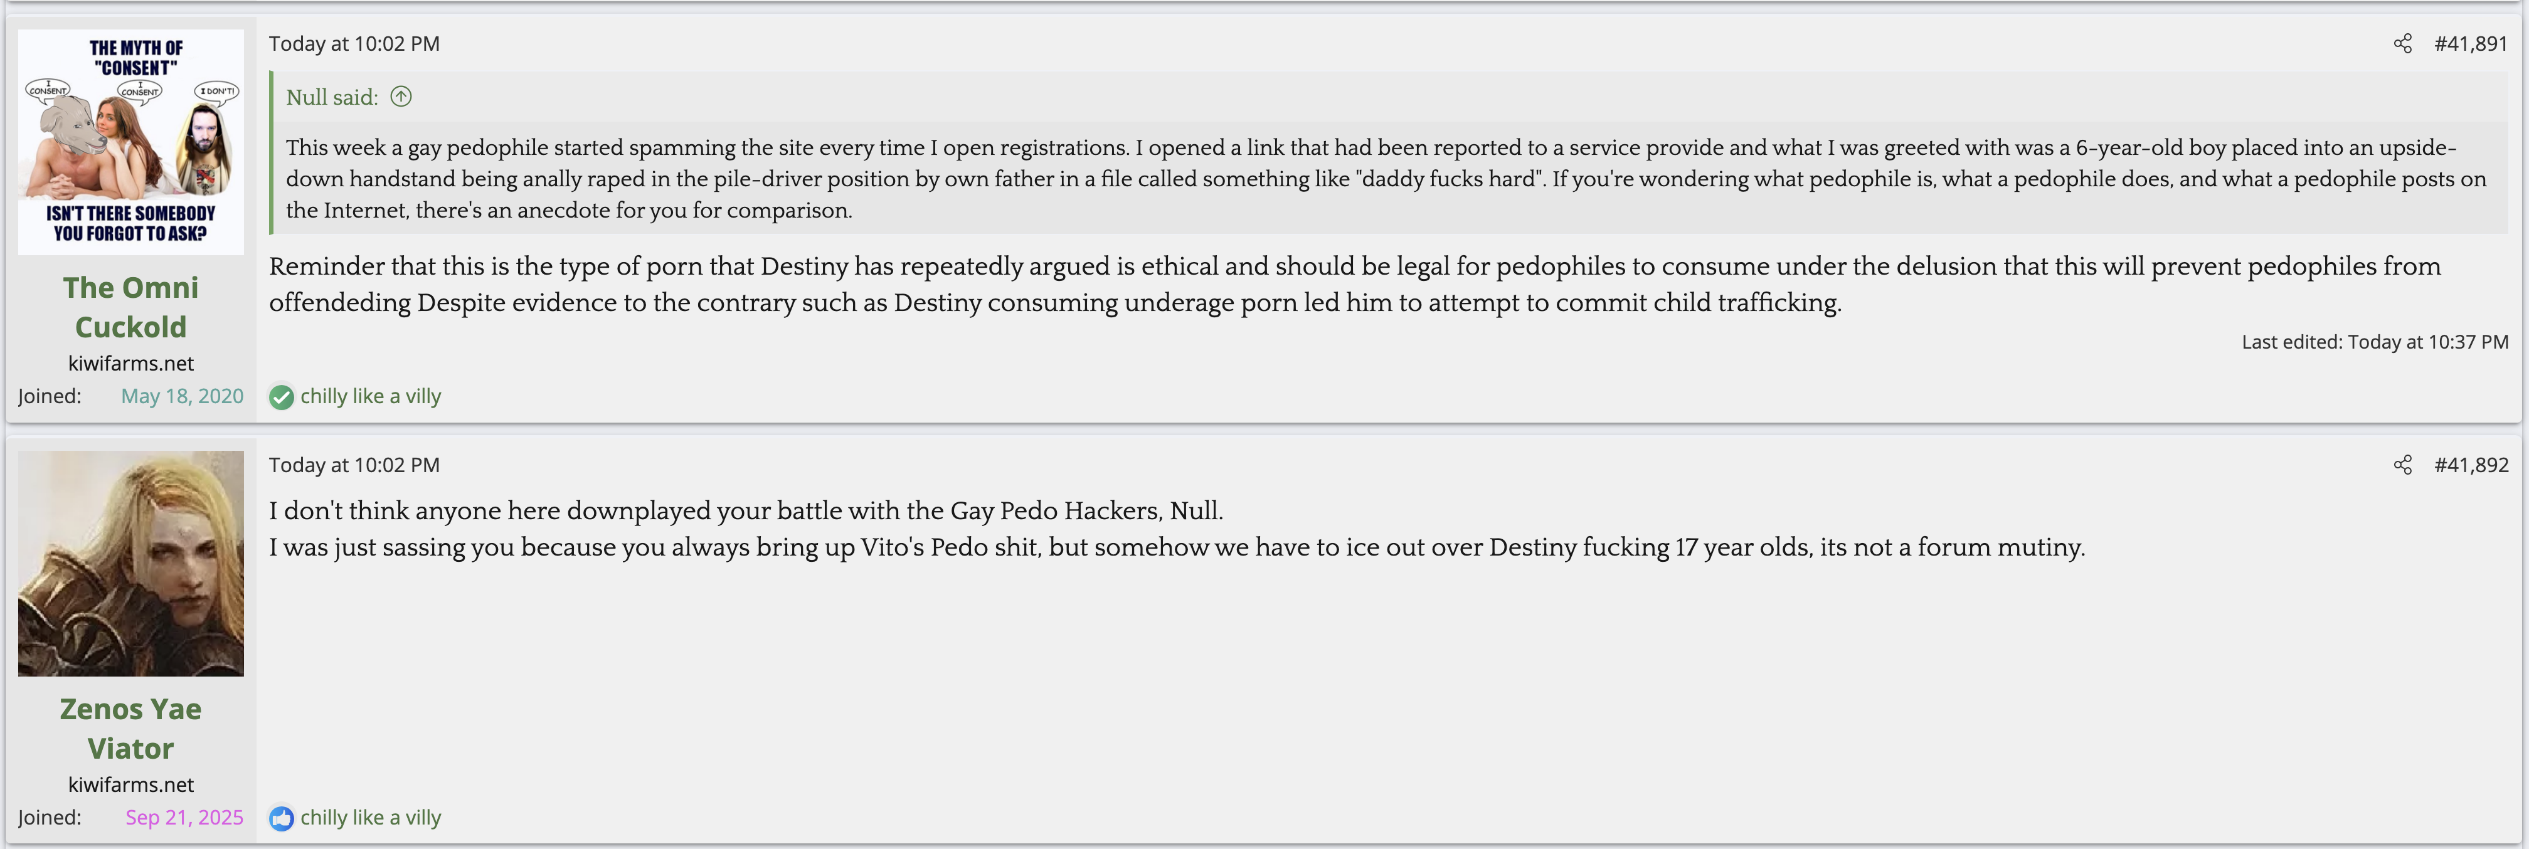Click the Sep 21, 2025 join date

coord(184,818)
